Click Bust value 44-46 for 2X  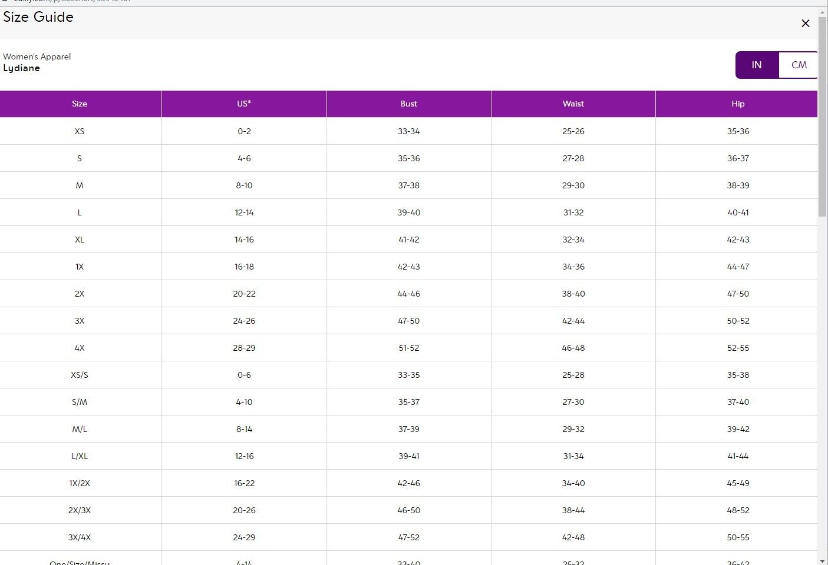click(x=408, y=294)
